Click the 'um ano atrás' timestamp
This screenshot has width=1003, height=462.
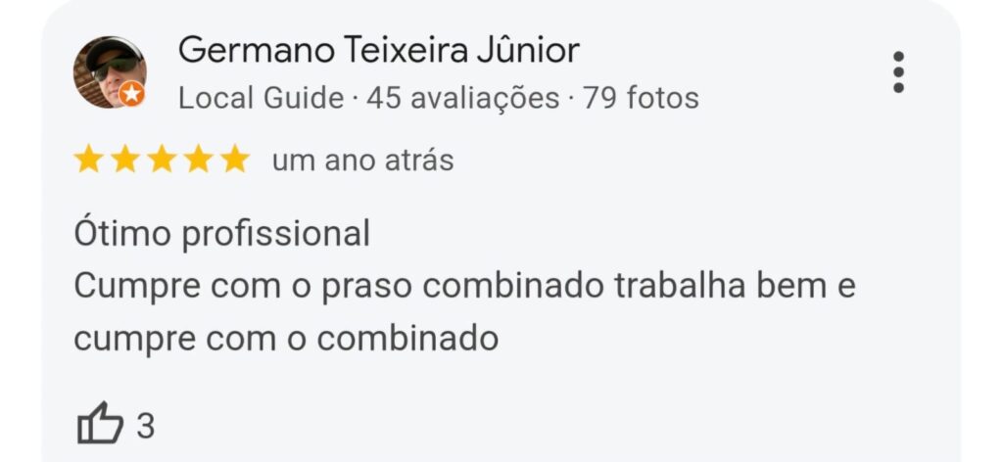362,161
